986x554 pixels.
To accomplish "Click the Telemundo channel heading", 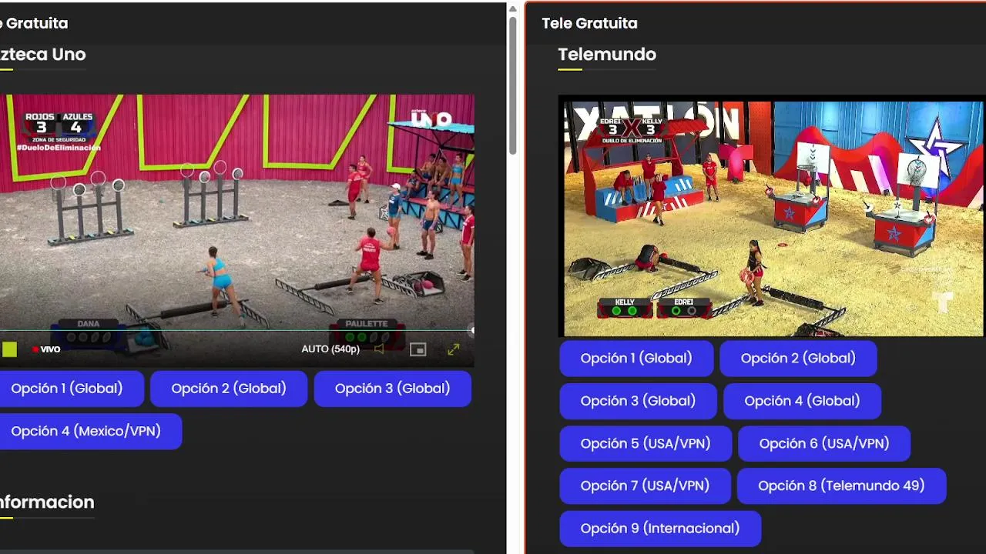I will coord(607,55).
